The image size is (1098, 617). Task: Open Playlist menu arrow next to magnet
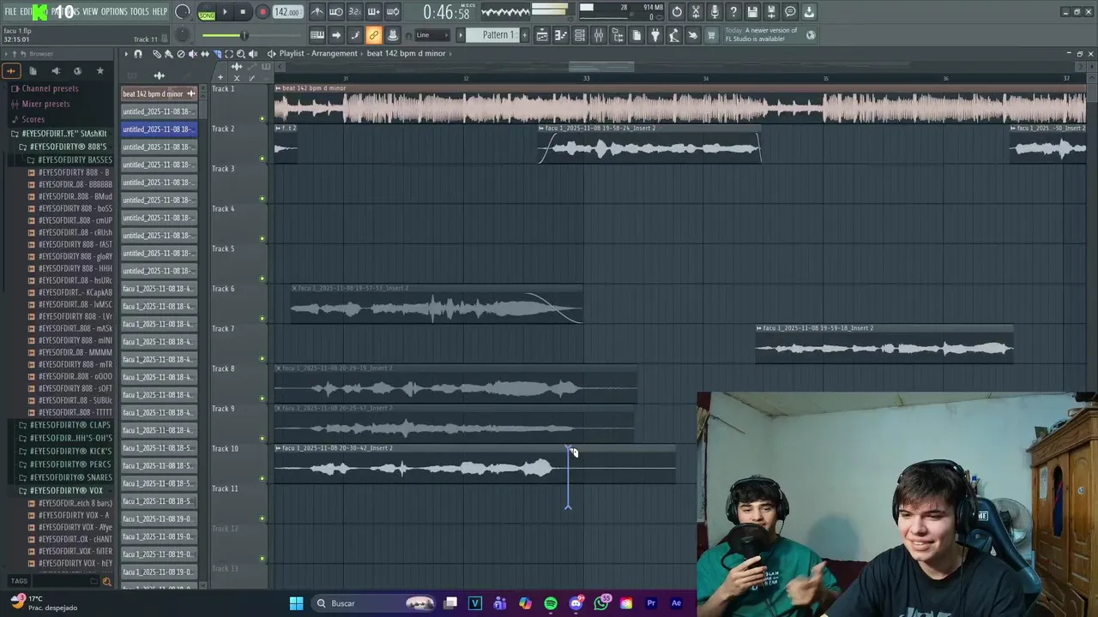coord(125,53)
